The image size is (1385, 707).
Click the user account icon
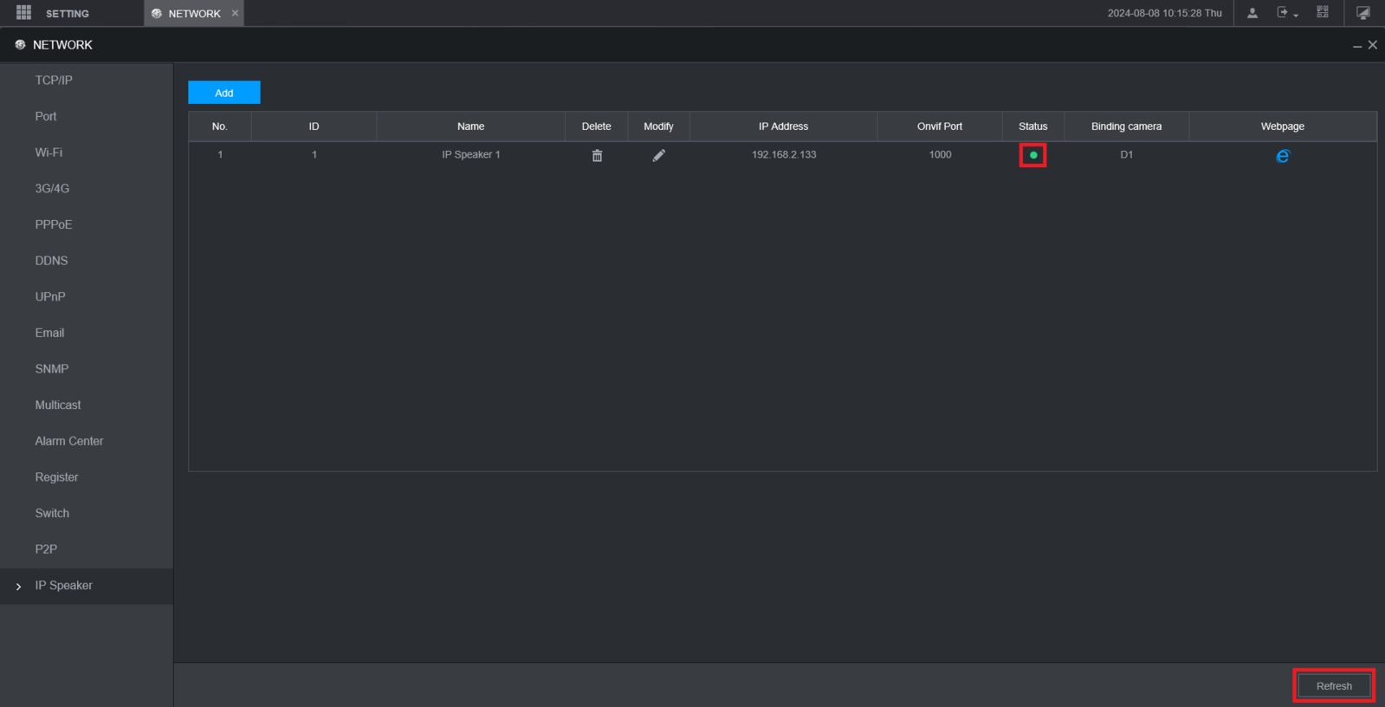(1252, 13)
